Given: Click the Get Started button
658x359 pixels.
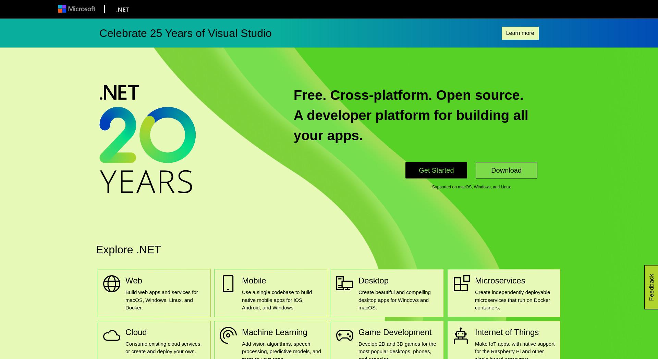Looking at the screenshot, I should [436, 170].
